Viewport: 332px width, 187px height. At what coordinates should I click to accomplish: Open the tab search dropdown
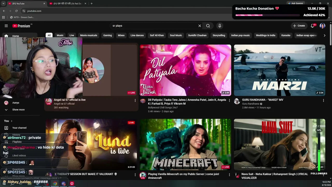[3, 3]
